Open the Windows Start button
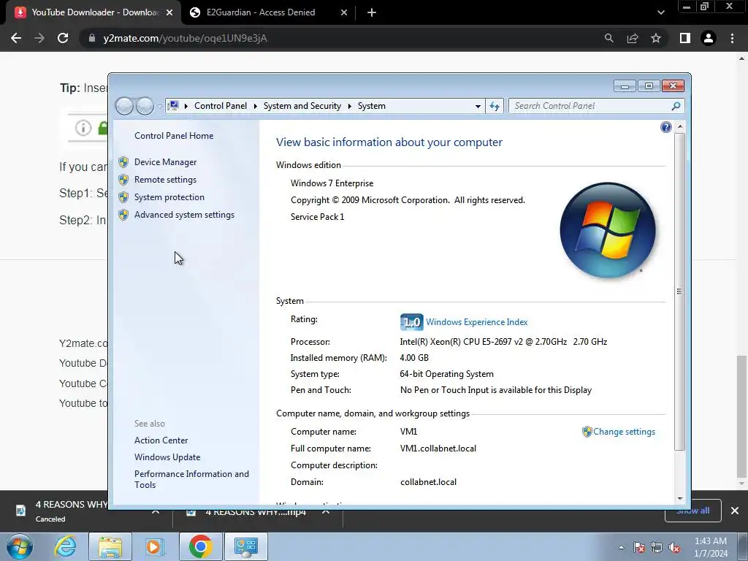Screen dimensions: 748x561 pos(20,546)
